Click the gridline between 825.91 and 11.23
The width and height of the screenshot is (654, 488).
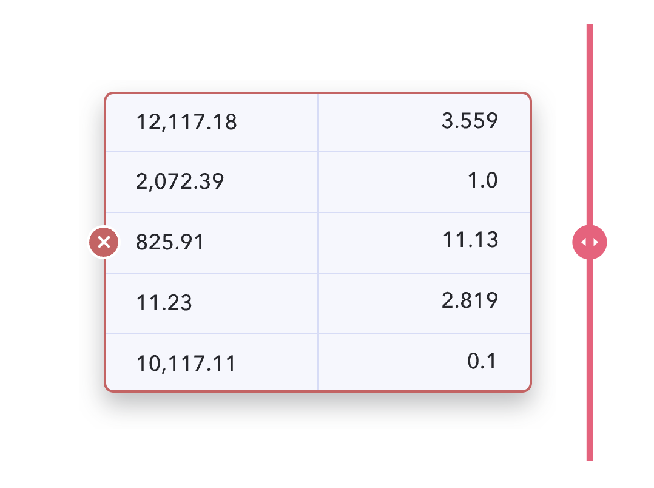point(318,273)
